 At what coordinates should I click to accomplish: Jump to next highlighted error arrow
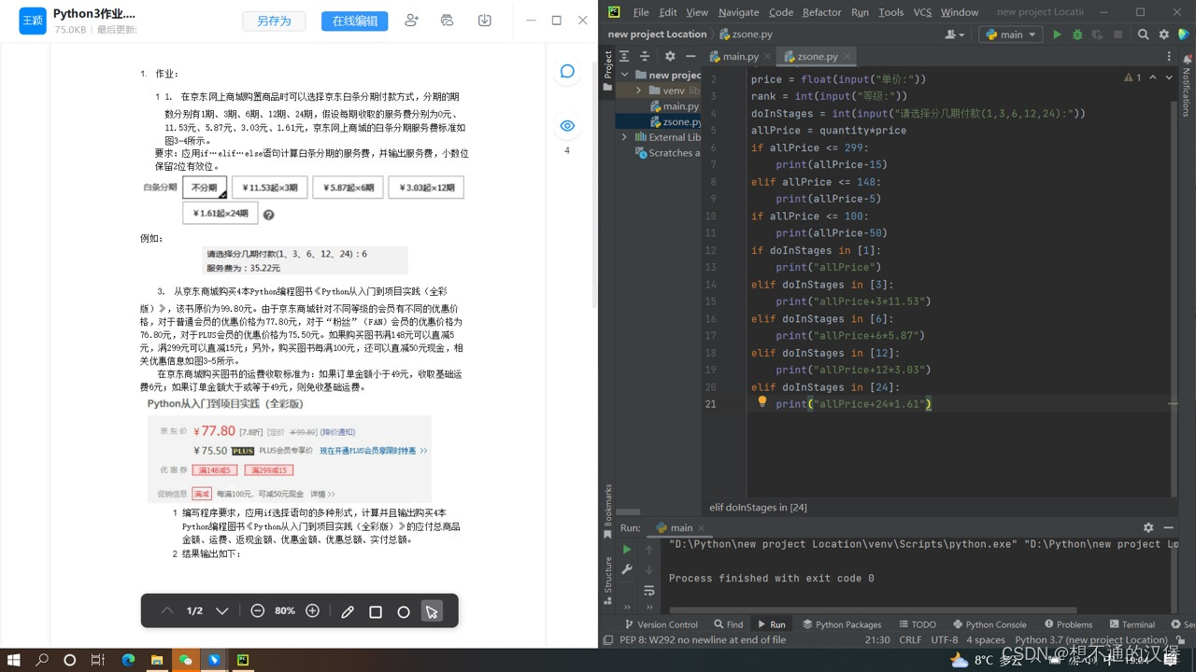(x=1168, y=78)
